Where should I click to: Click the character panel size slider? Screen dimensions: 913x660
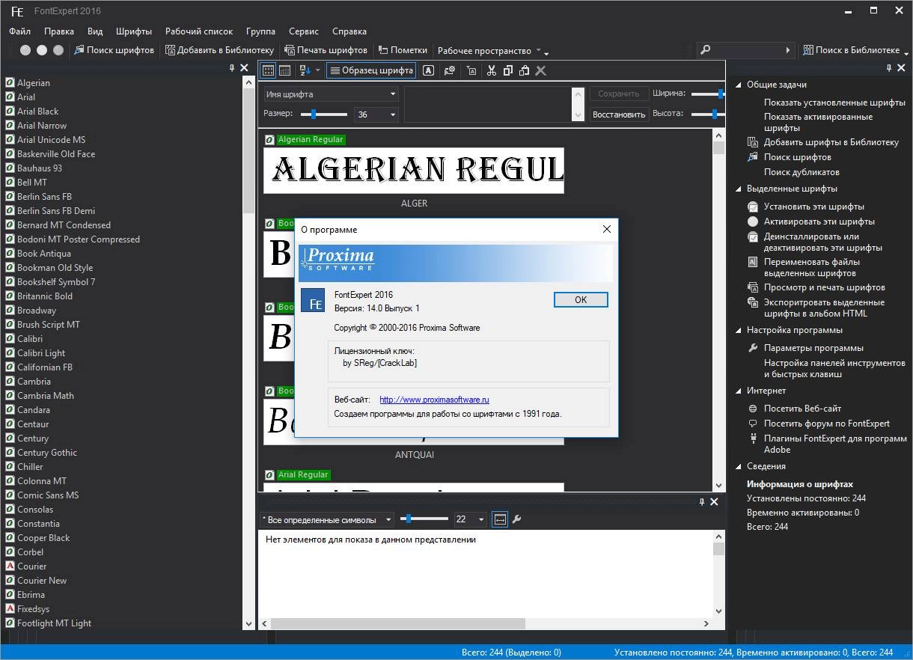[x=424, y=519]
